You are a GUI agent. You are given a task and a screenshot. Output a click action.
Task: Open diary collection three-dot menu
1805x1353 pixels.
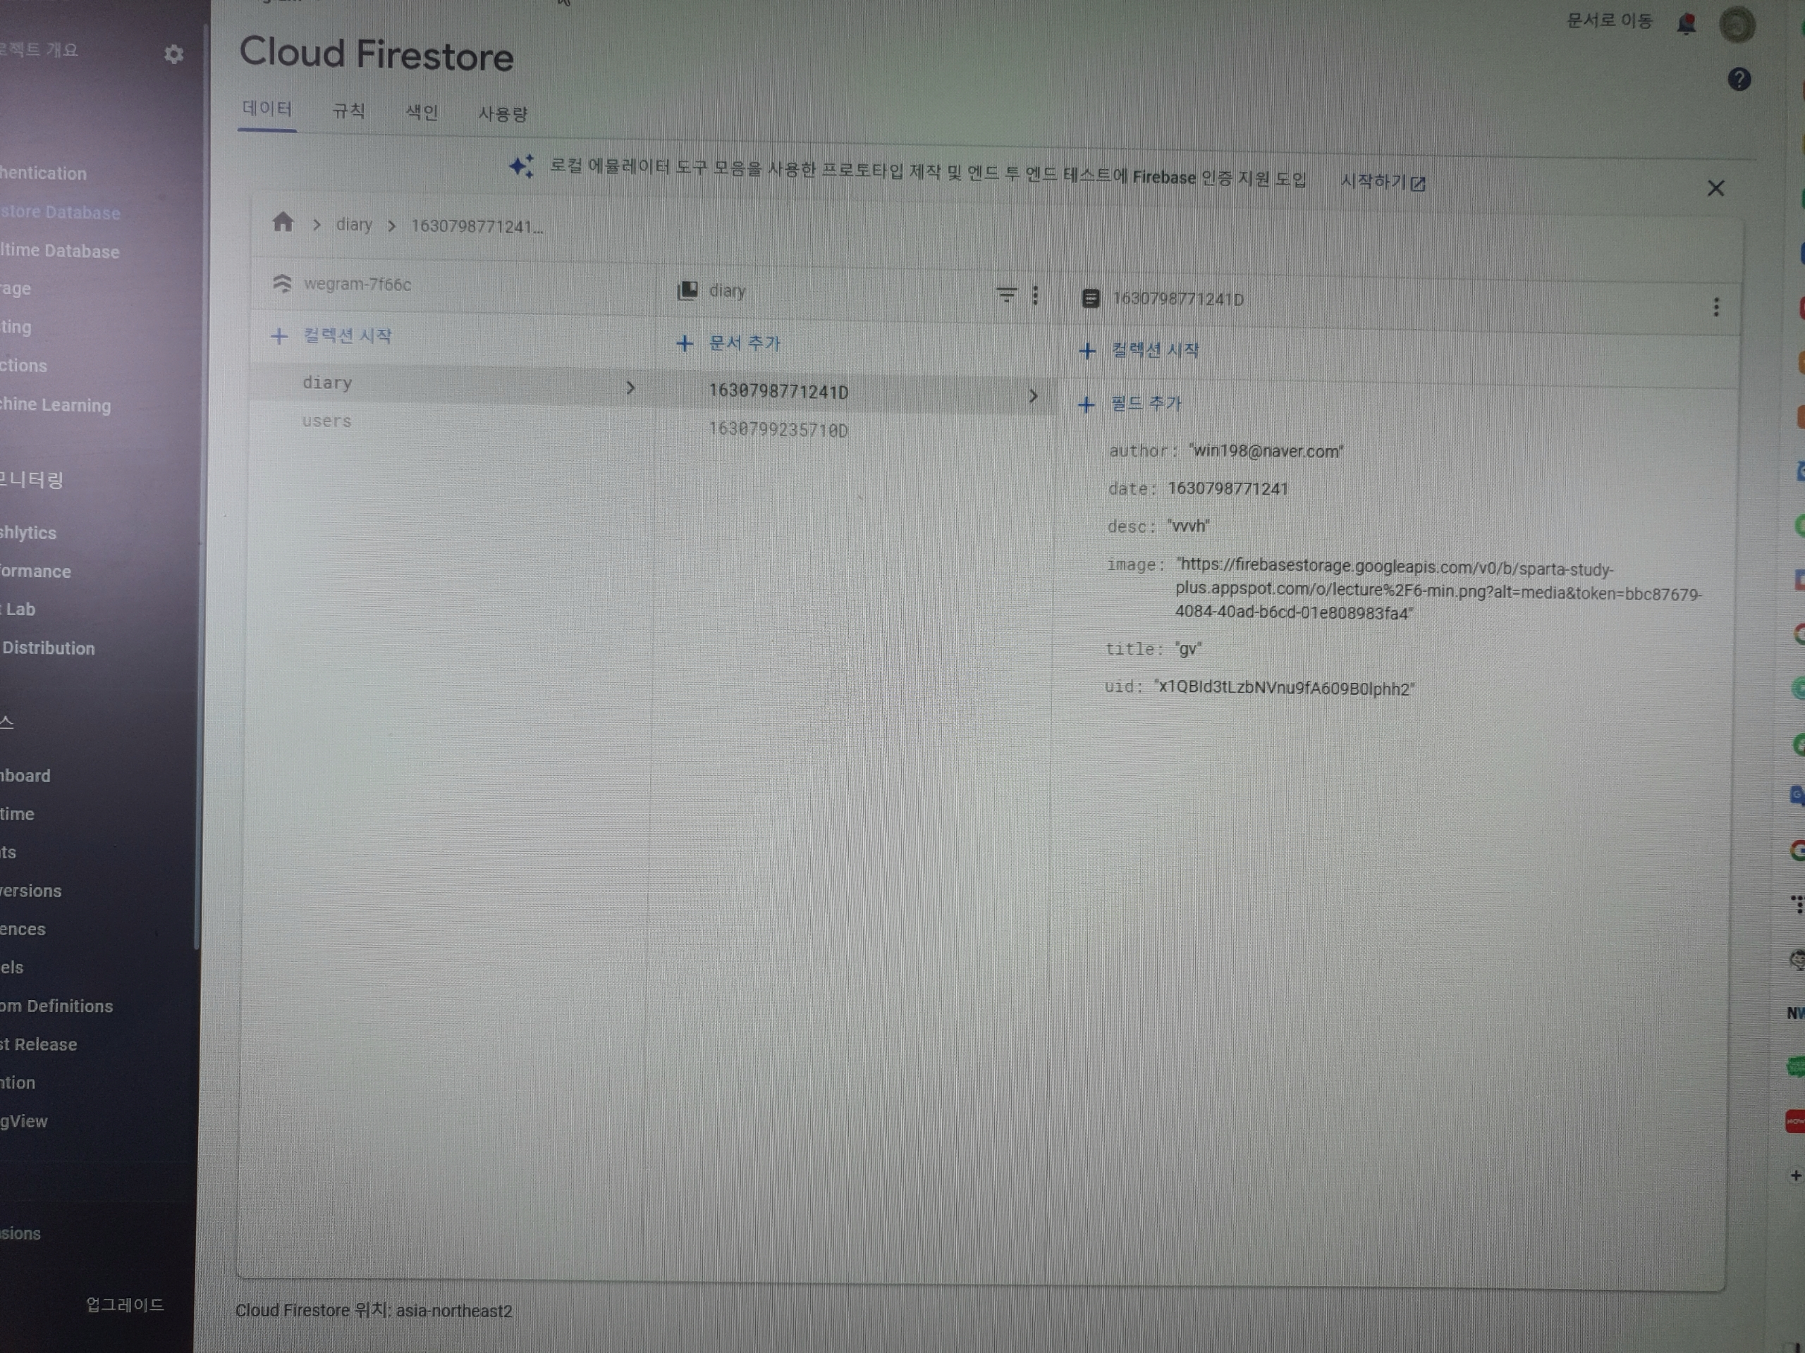1036,295
